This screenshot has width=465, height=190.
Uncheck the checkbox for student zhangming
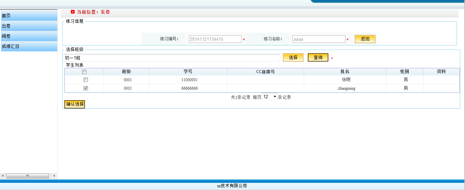[x=86, y=88]
